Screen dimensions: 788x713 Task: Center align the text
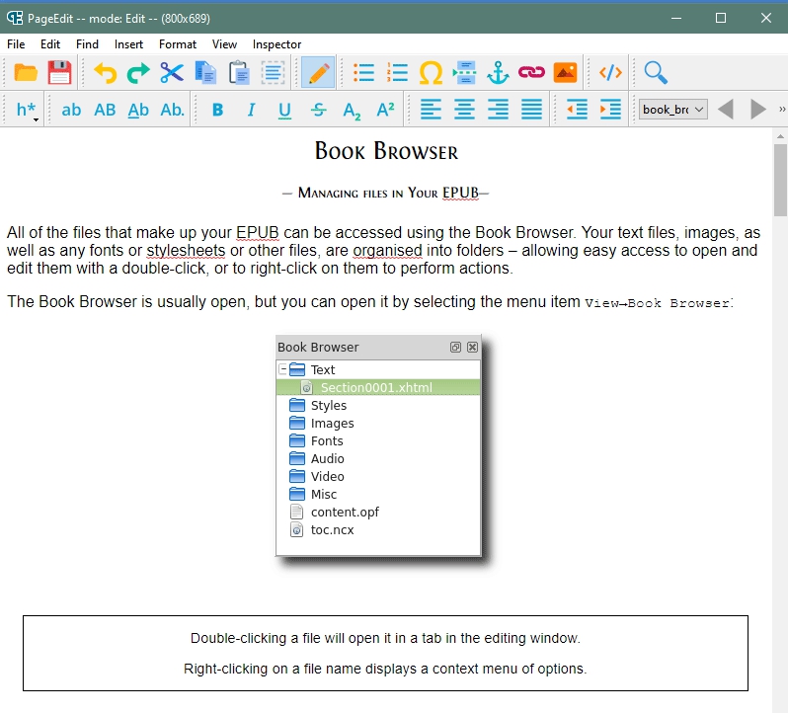pos(464,110)
